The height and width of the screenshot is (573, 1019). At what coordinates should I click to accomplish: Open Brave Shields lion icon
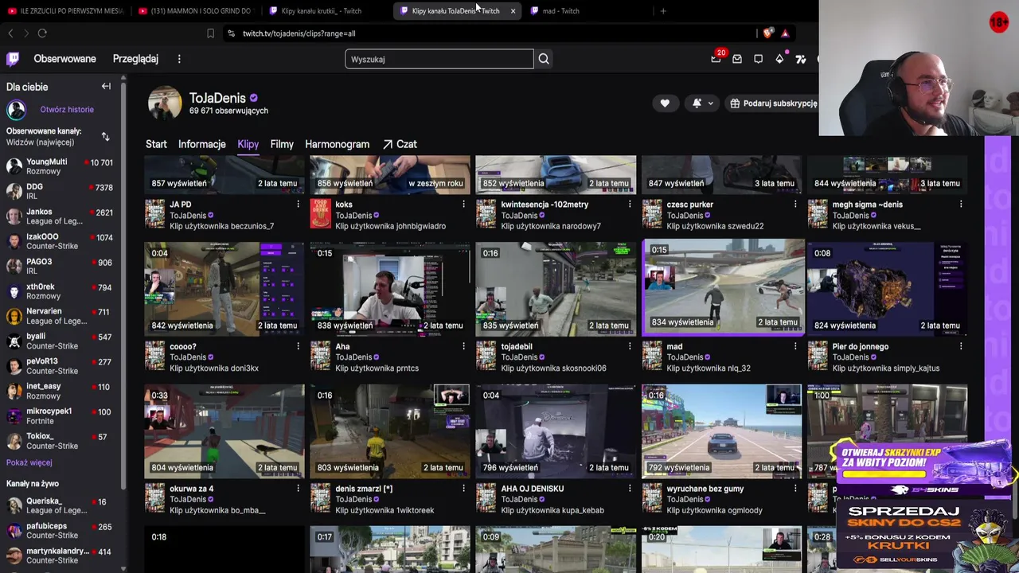[767, 33]
